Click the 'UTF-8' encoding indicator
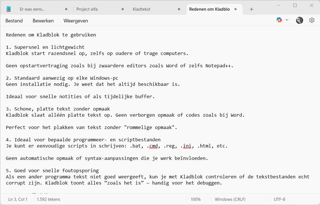Viewport: 320px width, 205px height. (x=280, y=199)
